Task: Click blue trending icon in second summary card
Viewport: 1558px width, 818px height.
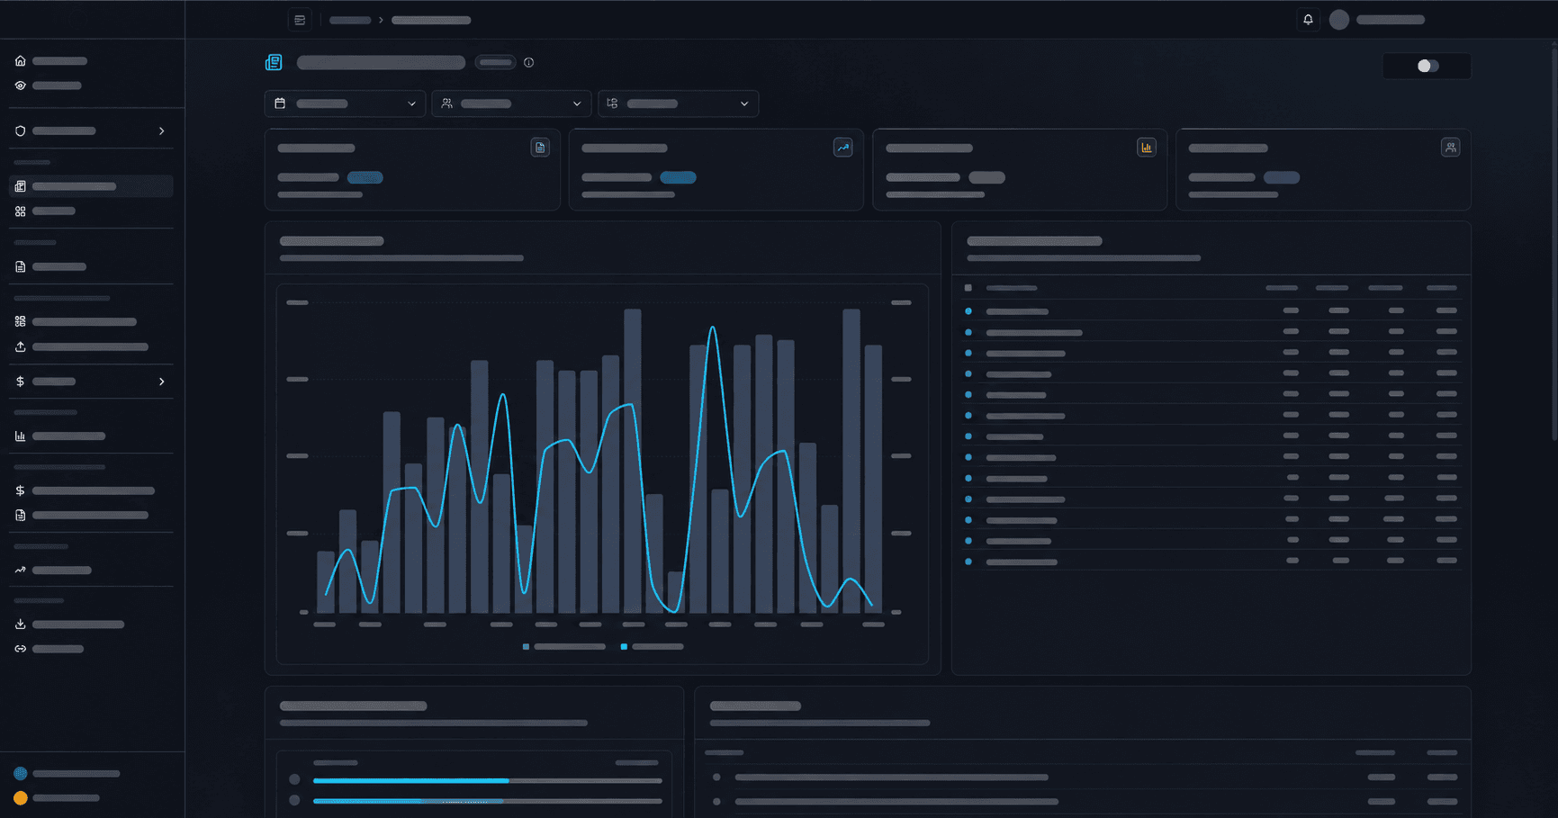Action: click(843, 148)
